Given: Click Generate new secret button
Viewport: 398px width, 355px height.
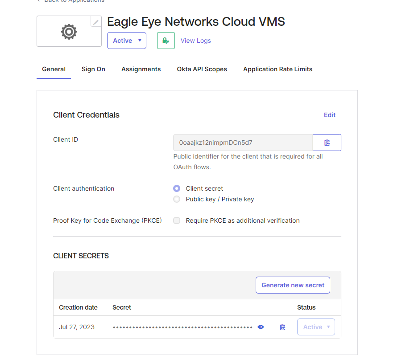Looking at the screenshot, I should [x=293, y=285].
